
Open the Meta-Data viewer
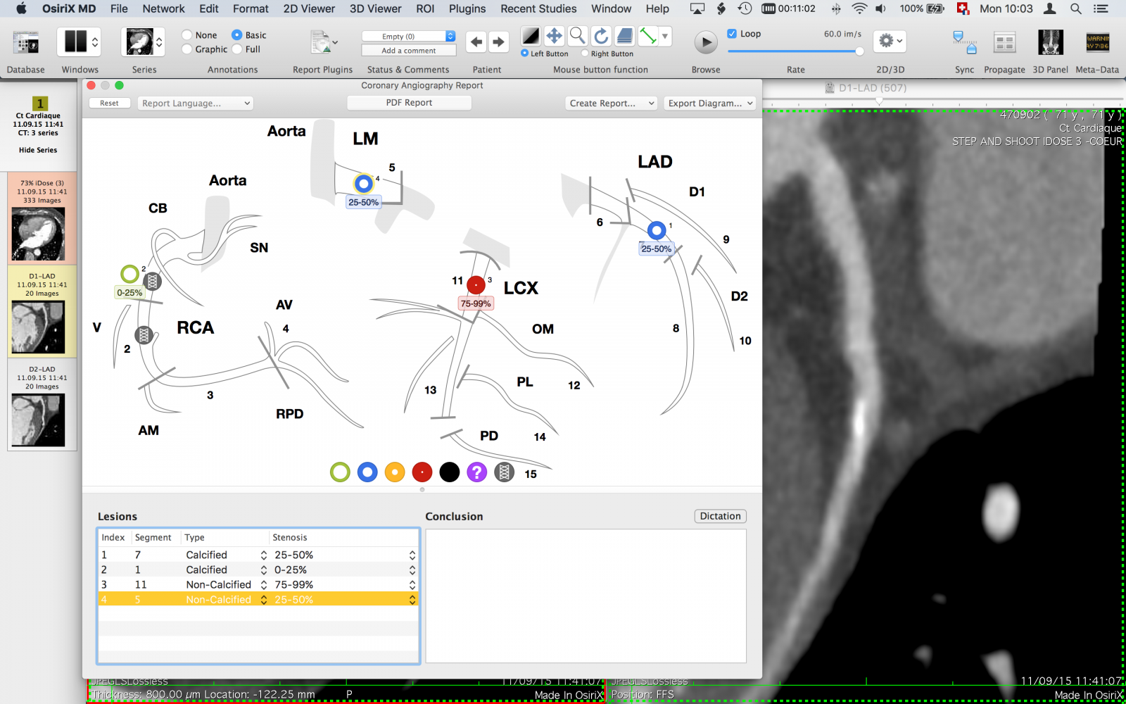pyautogui.click(x=1097, y=42)
